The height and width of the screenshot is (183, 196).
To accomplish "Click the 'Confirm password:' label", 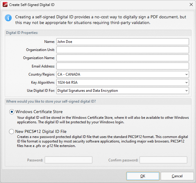I will tap(123, 160).
